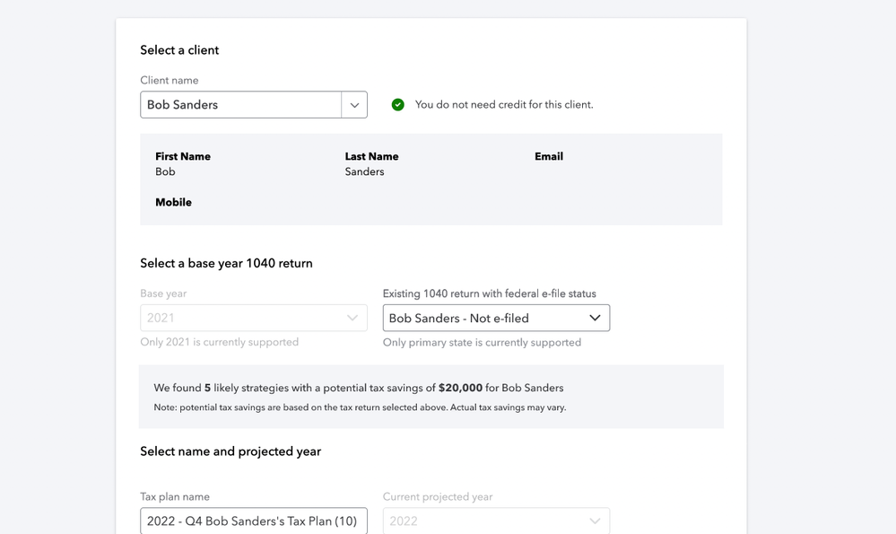The width and height of the screenshot is (896, 534).
Task: Click the 'Select a base year 1040 return' heading
Action: click(226, 264)
